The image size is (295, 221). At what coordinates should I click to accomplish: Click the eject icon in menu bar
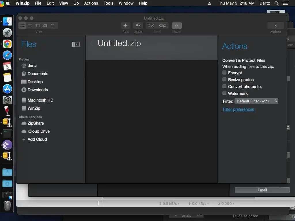209,3
